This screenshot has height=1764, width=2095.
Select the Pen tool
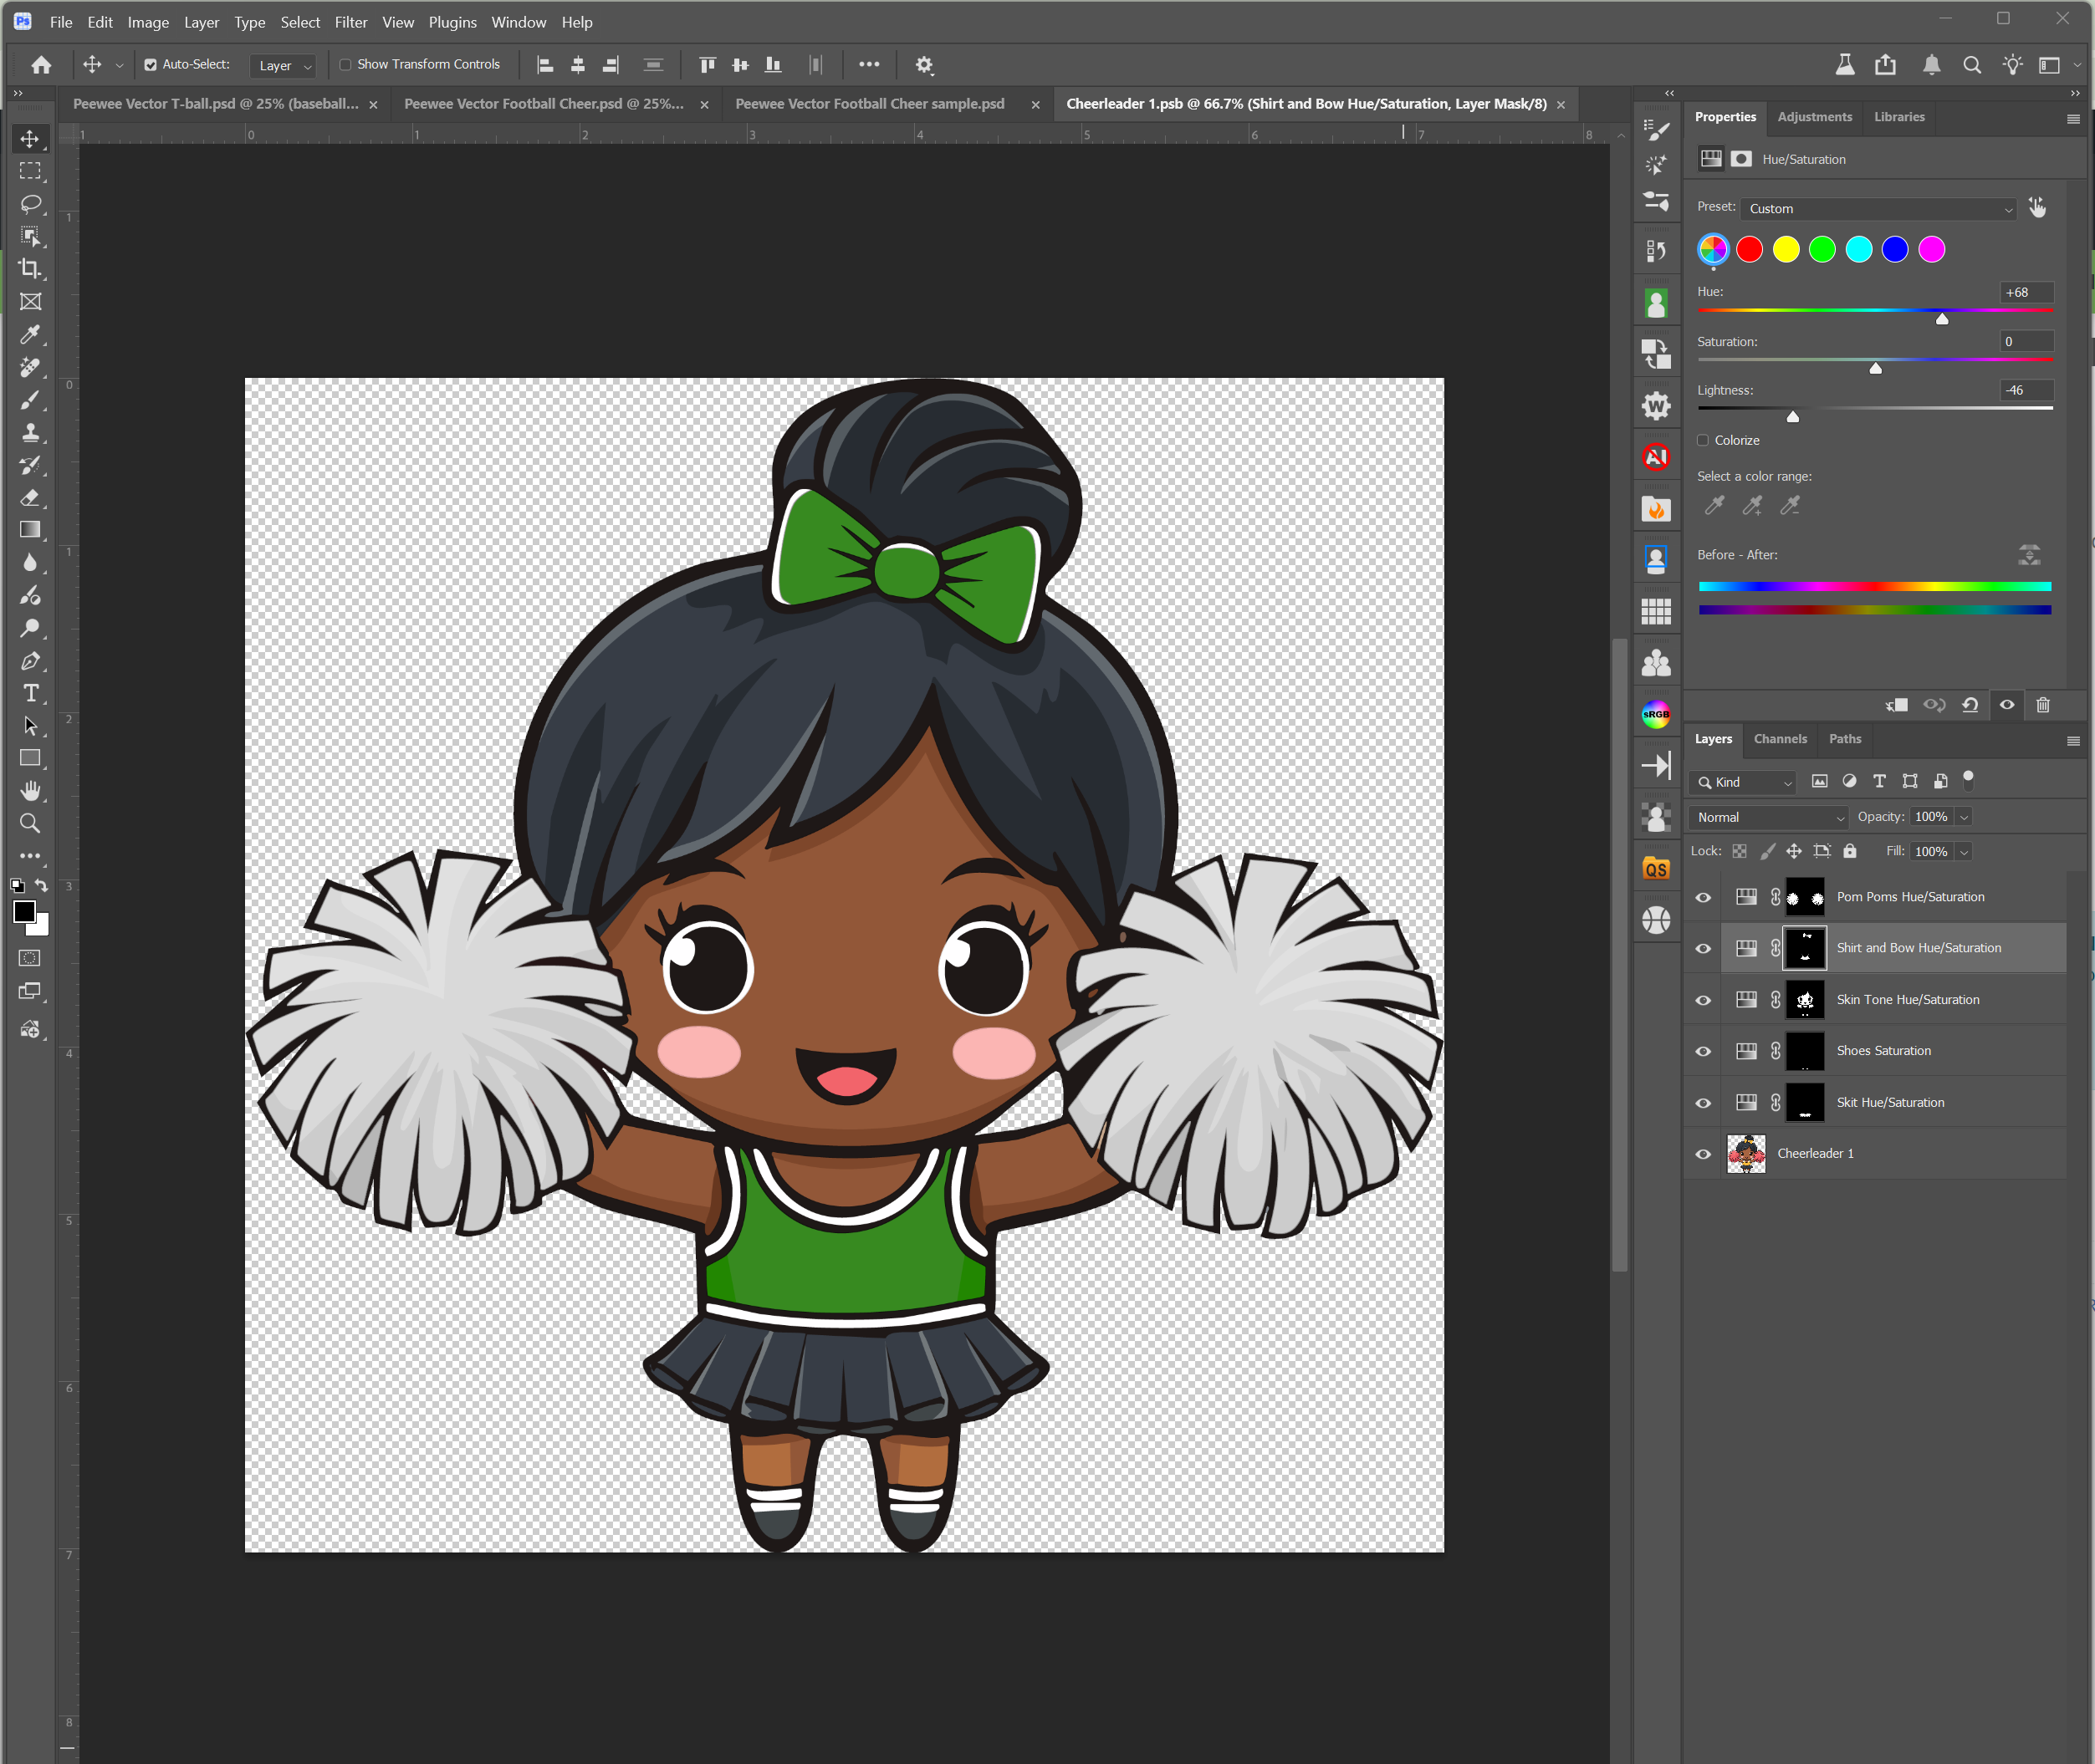[x=30, y=661]
